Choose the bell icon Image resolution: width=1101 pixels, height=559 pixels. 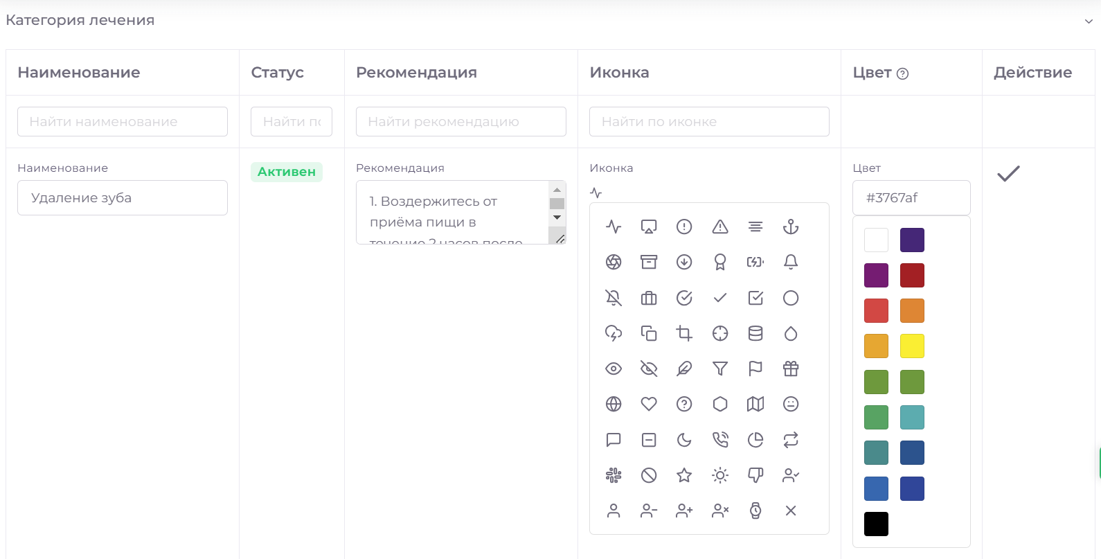coord(791,262)
